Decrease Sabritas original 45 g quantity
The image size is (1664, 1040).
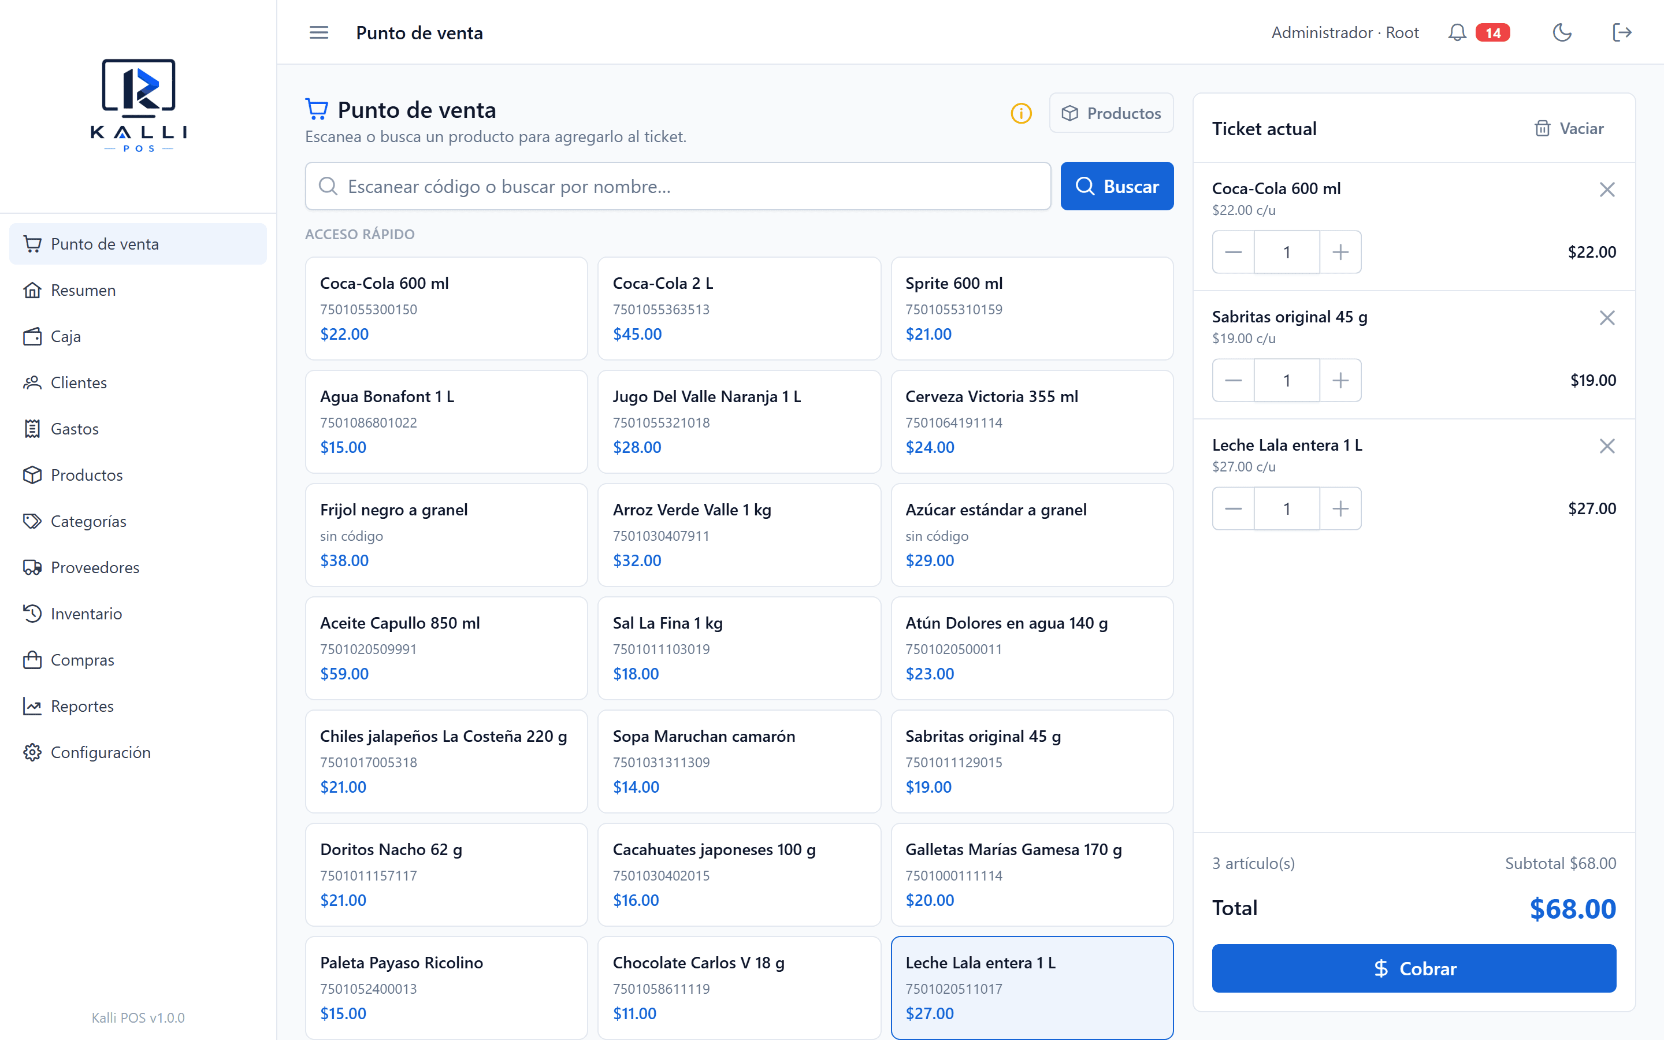[x=1233, y=380]
